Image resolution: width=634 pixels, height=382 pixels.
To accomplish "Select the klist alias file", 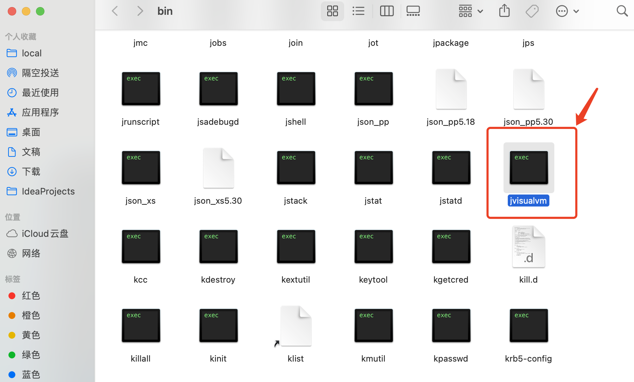I will [x=295, y=325].
